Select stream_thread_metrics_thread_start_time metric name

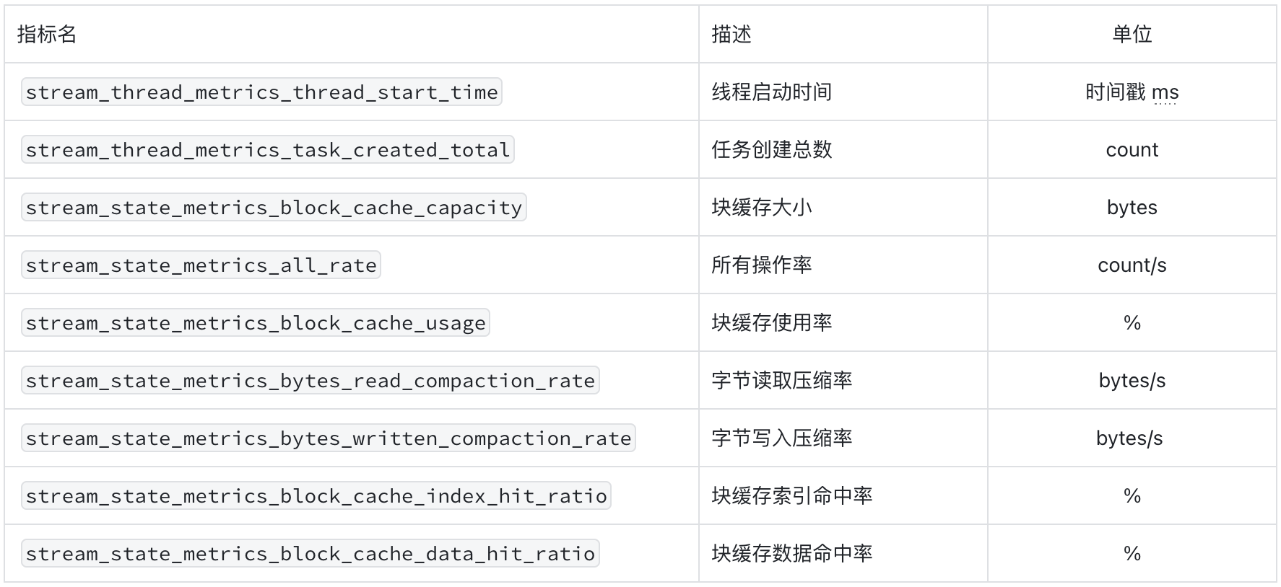coord(261,92)
